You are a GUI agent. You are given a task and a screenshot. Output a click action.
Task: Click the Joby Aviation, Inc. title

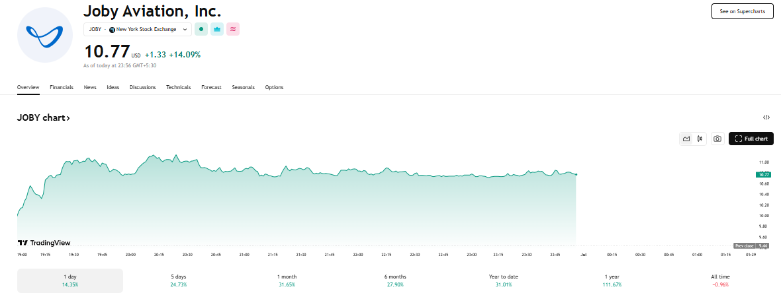tap(152, 11)
